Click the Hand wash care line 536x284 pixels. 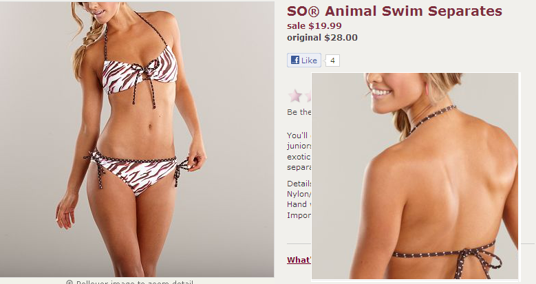[x=299, y=204]
